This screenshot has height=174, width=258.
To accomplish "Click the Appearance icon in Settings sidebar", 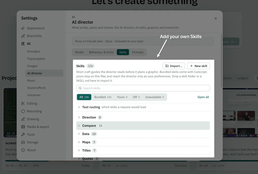I will coord(23,28).
